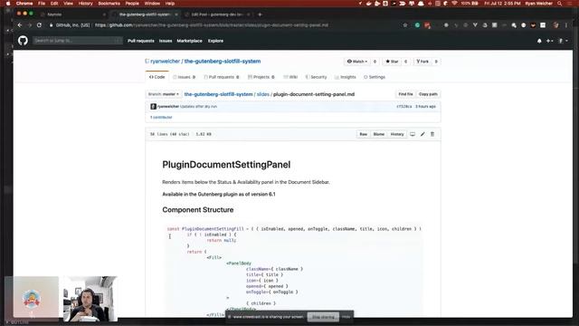
Task: Click the address bar URL
Action: point(211,25)
